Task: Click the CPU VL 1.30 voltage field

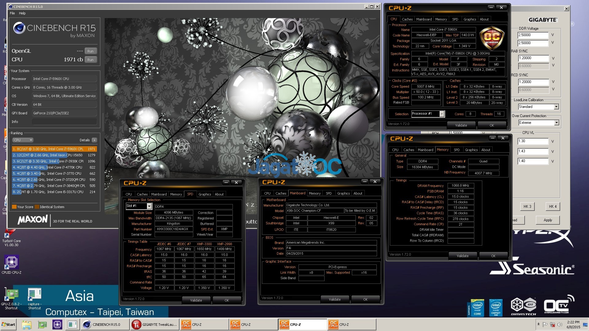Action: [x=533, y=141]
